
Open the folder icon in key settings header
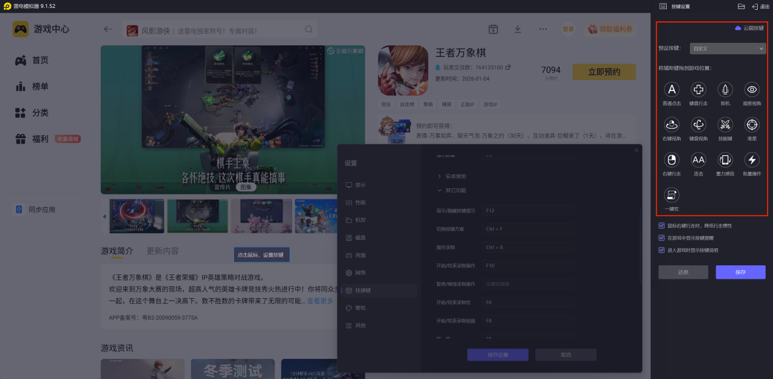pyautogui.click(x=741, y=6)
